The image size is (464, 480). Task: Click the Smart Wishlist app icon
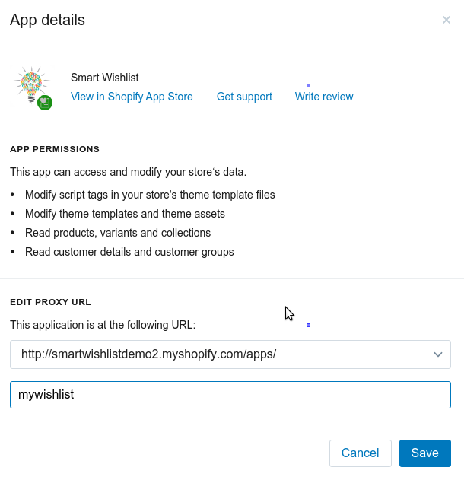33,87
